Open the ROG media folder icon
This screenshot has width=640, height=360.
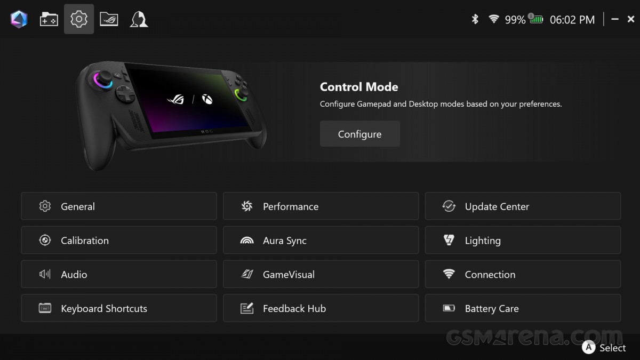click(109, 19)
